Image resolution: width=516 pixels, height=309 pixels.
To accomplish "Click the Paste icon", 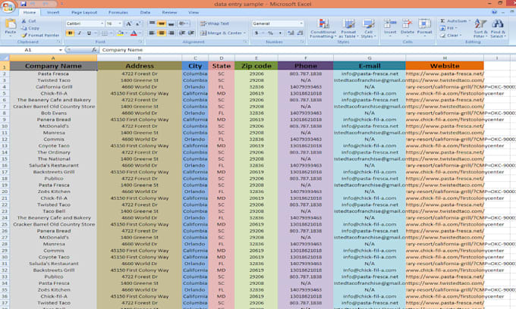I will pos(11,25).
